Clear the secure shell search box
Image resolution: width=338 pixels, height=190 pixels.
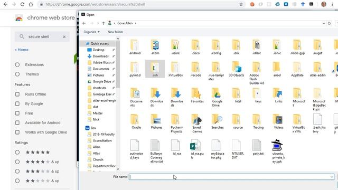(x=64, y=37)
